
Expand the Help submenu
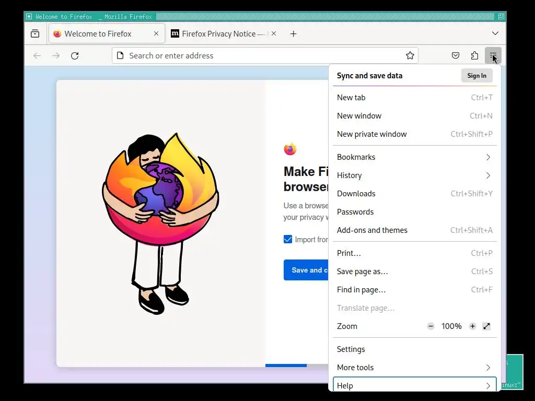[414, 385]
